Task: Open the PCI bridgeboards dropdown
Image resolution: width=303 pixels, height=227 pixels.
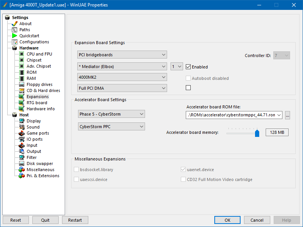Action: click(x=122, y=55)
